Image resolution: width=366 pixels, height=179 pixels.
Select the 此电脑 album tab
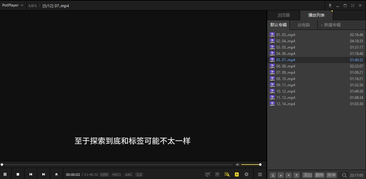[x=304, y=25]
